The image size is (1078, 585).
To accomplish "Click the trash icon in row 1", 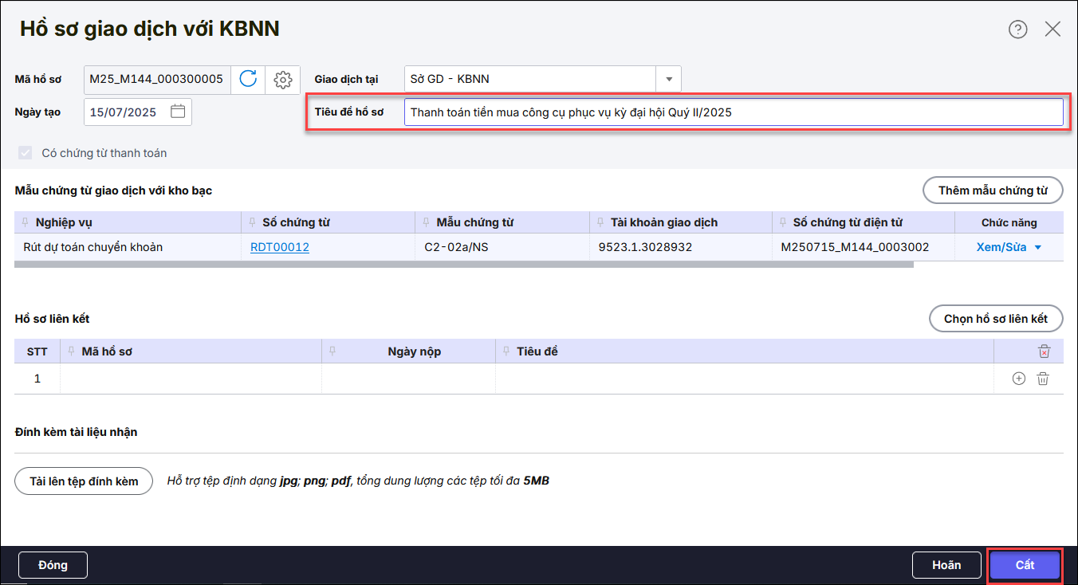I will pyautogui.click(x=1042, y=379).
